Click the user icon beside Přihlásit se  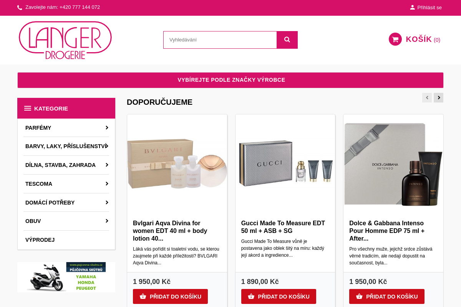(412, 7)
